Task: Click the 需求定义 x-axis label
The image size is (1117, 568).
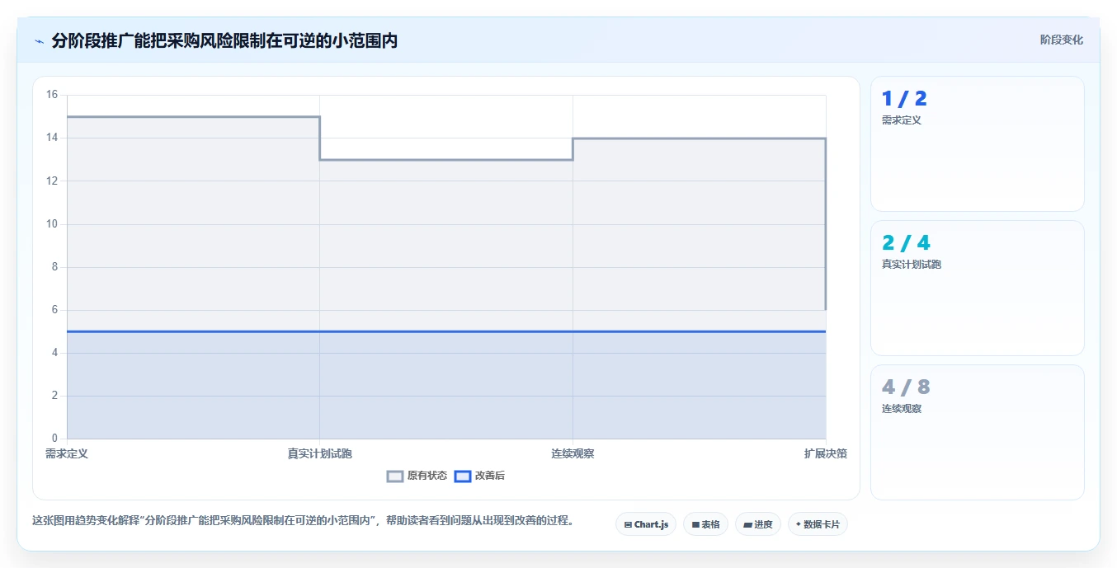Action: 67,453
